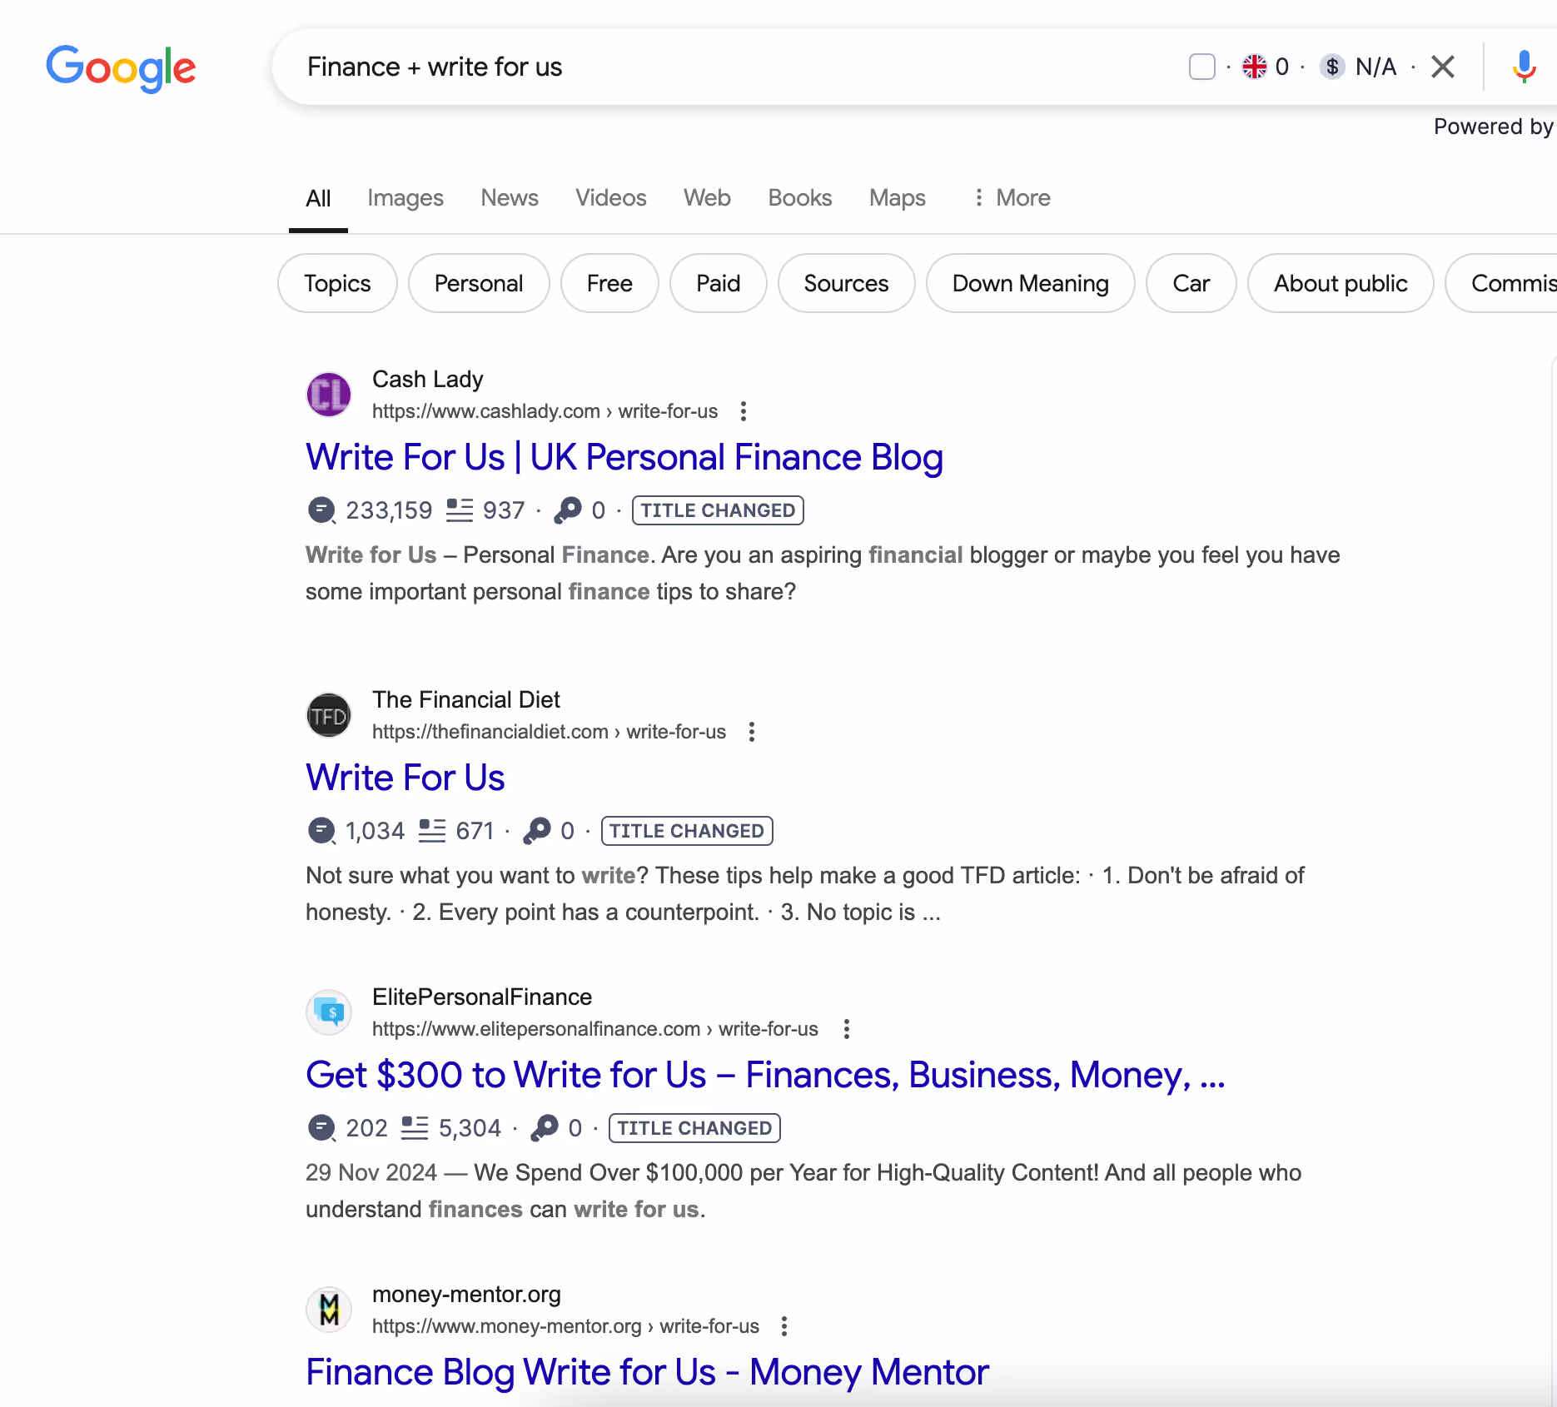The height and width of the screenshot is (1407, 1557).
Task: Tick the checkbox in the search bar
Action: tap(1201, 67)
